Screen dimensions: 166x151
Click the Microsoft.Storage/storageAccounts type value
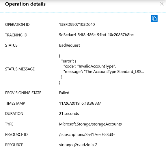pyautogui.click(x=90, y=124)
